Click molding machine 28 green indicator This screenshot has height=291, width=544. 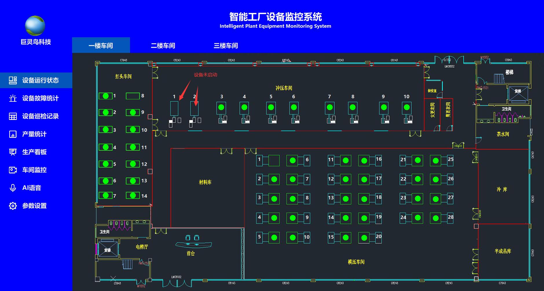point(436,218)
